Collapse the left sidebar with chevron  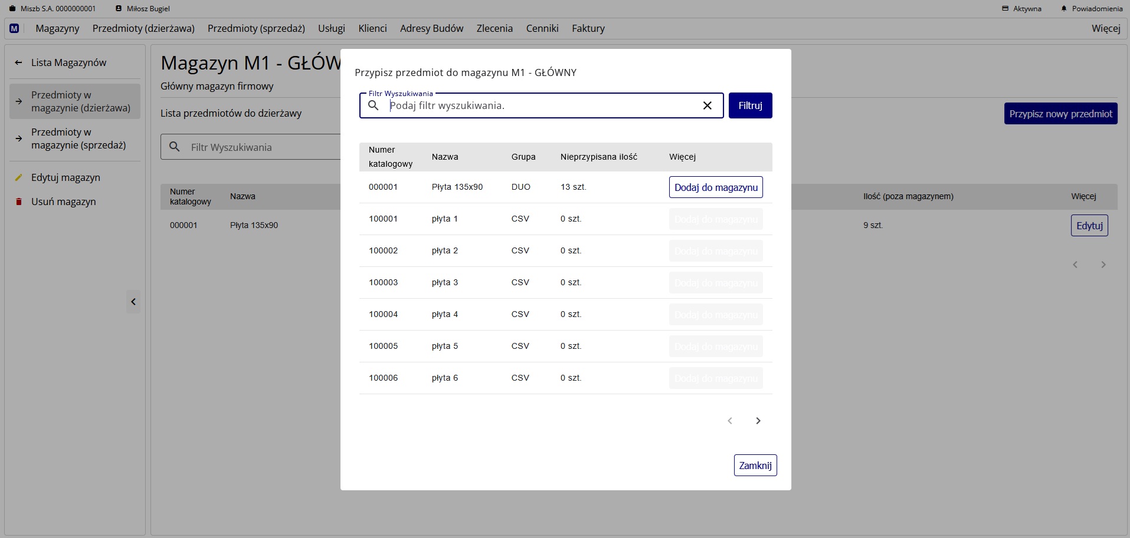pyautogui.click(x=133, y=302)
